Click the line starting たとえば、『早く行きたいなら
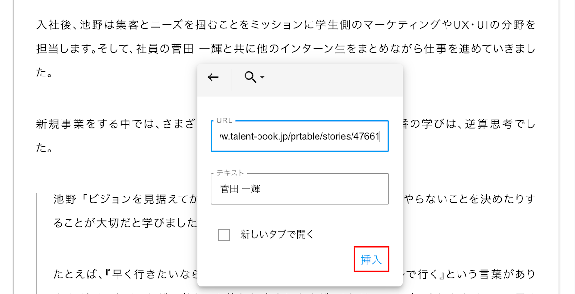575x294 pixels. [x=125, y=274]
